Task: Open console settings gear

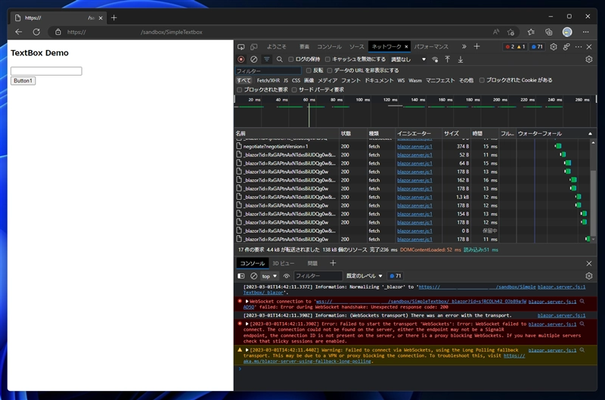Action: click(x=589, y=276)
